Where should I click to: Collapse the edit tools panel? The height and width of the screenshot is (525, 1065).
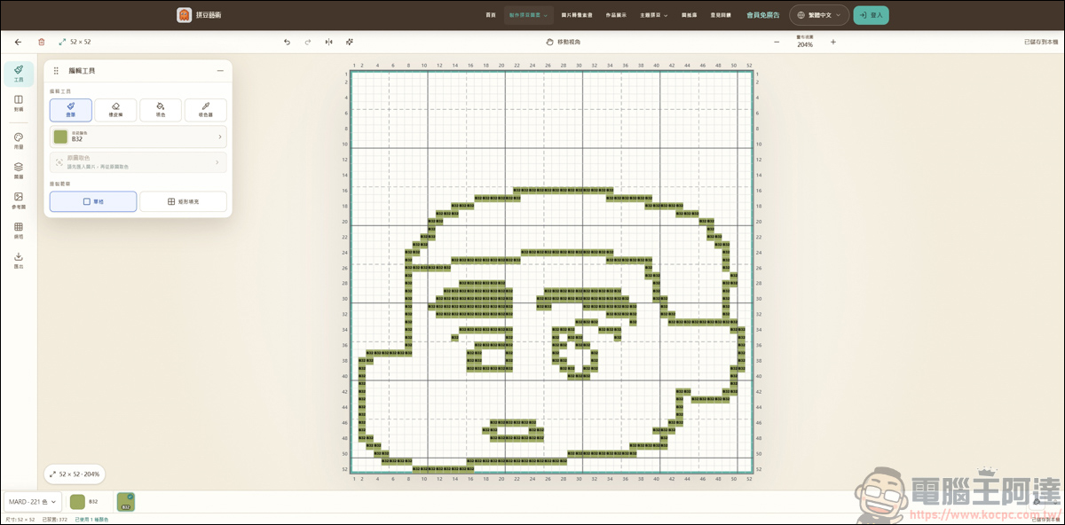(x=220, y=71)
